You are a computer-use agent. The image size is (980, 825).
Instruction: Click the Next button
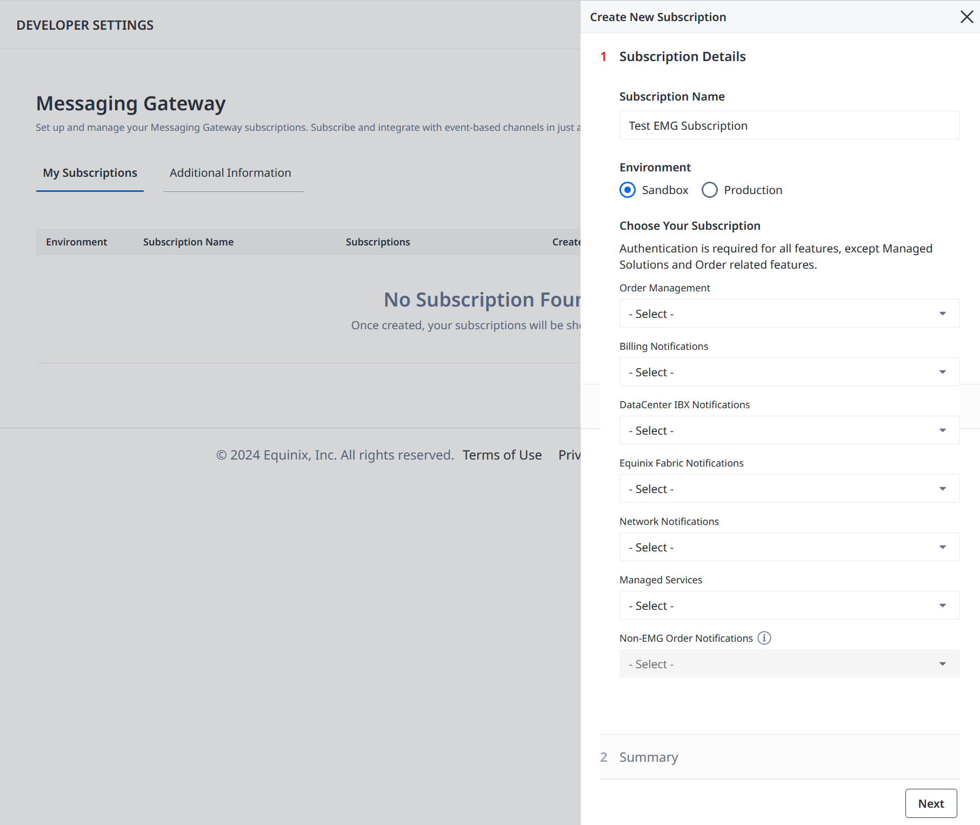click(x=931, y=803)
